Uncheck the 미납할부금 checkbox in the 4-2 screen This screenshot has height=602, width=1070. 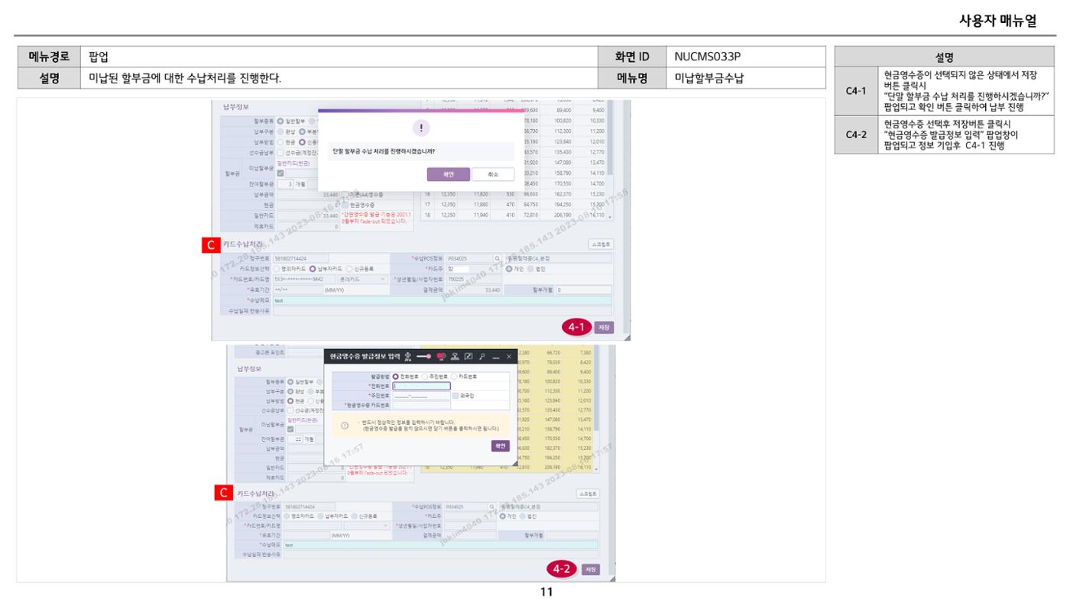tap(290, 429)
